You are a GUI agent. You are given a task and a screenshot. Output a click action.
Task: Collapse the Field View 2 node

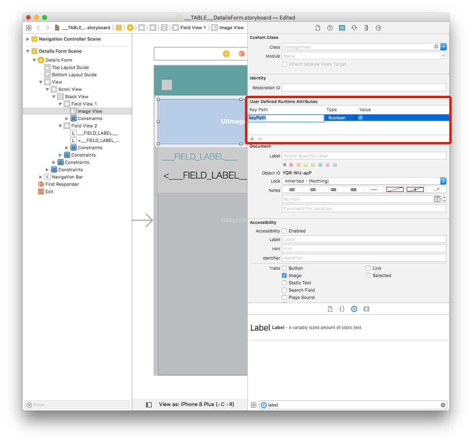60,126
